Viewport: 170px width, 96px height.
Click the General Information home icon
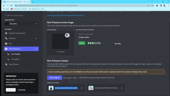(x=6, y=33)
